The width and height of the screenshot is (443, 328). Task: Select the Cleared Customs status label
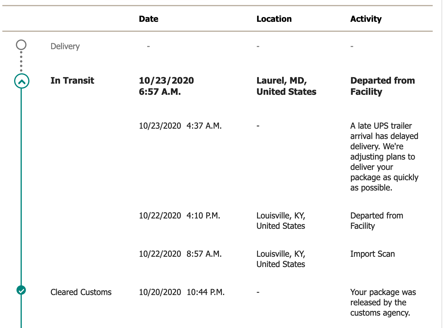(81, 292)
